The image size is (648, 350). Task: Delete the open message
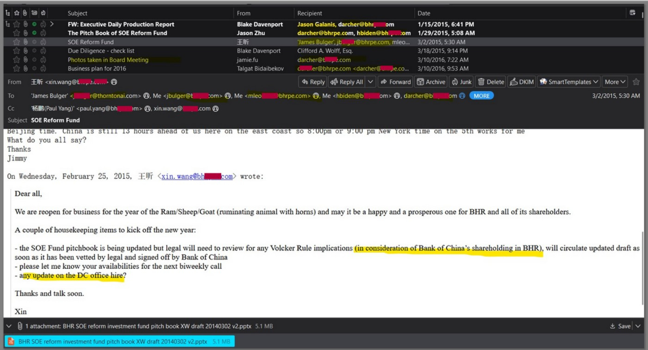coord(491,82)
